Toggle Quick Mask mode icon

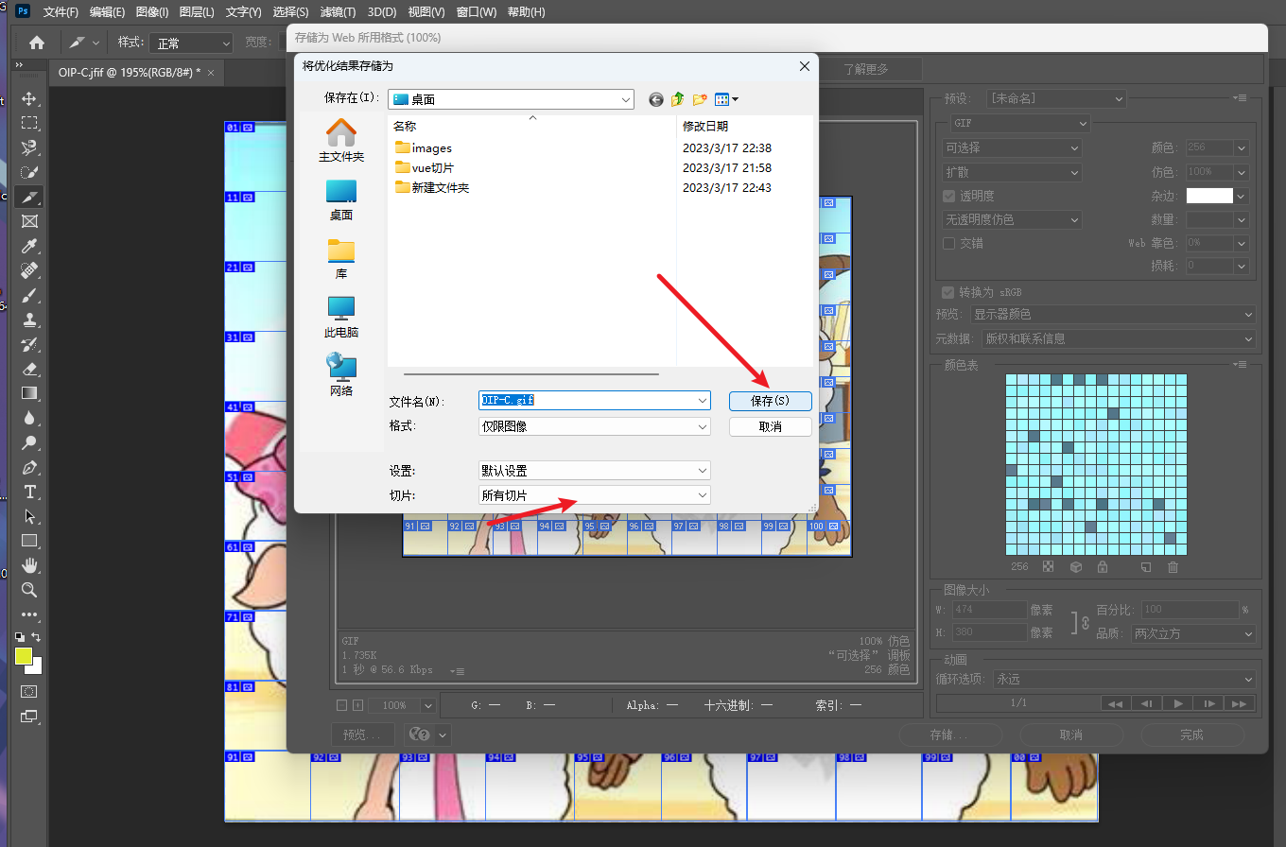[x=29, y=691]
